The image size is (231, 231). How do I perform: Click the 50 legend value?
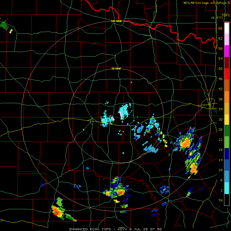coord(220,69)
